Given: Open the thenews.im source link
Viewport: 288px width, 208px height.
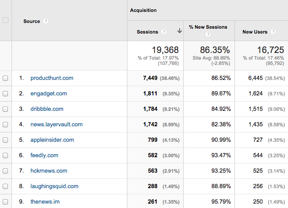Looking at the screenshot, I should [45, 201].
